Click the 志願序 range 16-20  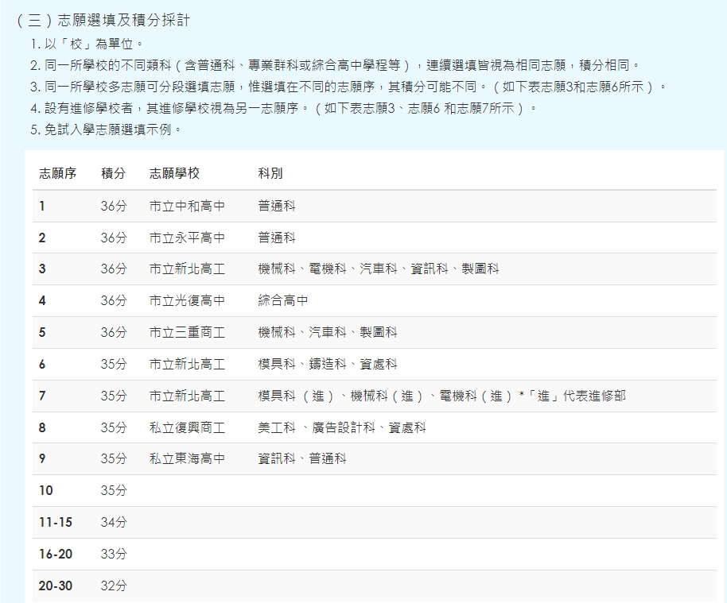click(56, 554)
